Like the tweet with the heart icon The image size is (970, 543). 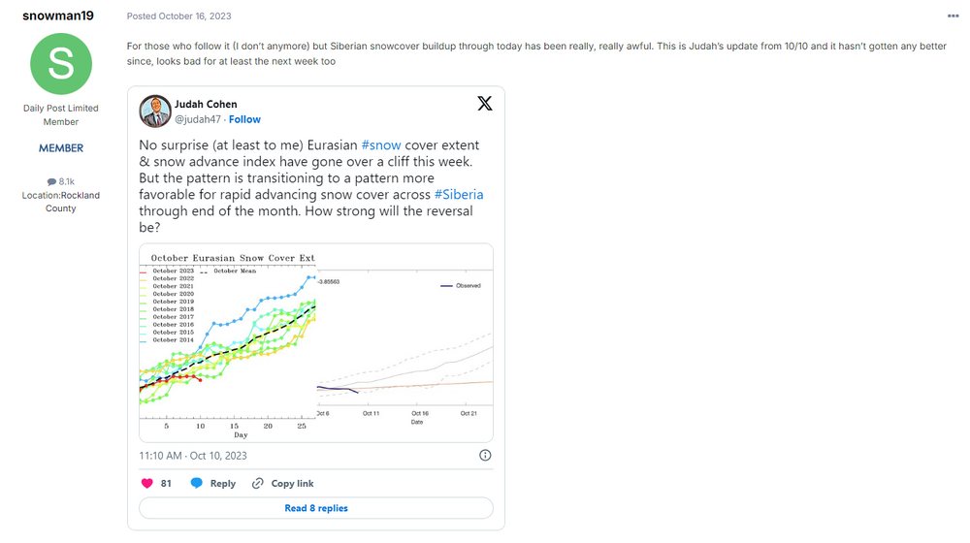(146, 484)
